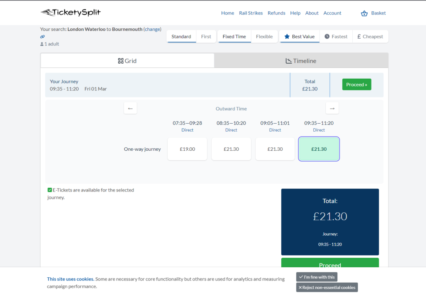426x296 pixels.
Task: Click the 09:35 - 11:20 time in blue box
Action: click(x=330, y=244)
